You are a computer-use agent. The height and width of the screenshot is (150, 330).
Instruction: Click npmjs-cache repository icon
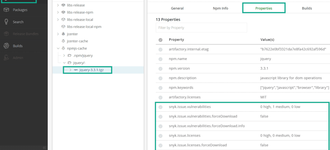pyautogui.click(x=63, y=48)
